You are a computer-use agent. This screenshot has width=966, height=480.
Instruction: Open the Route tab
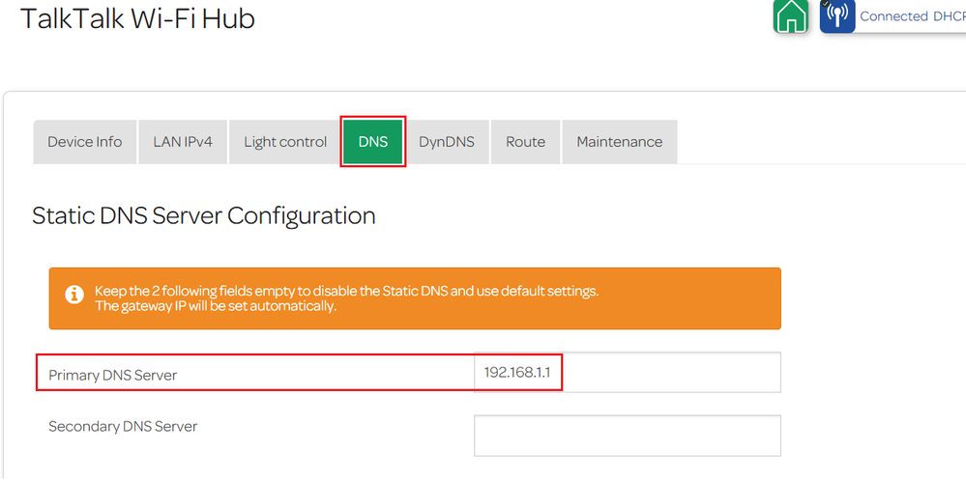(525, 142)
